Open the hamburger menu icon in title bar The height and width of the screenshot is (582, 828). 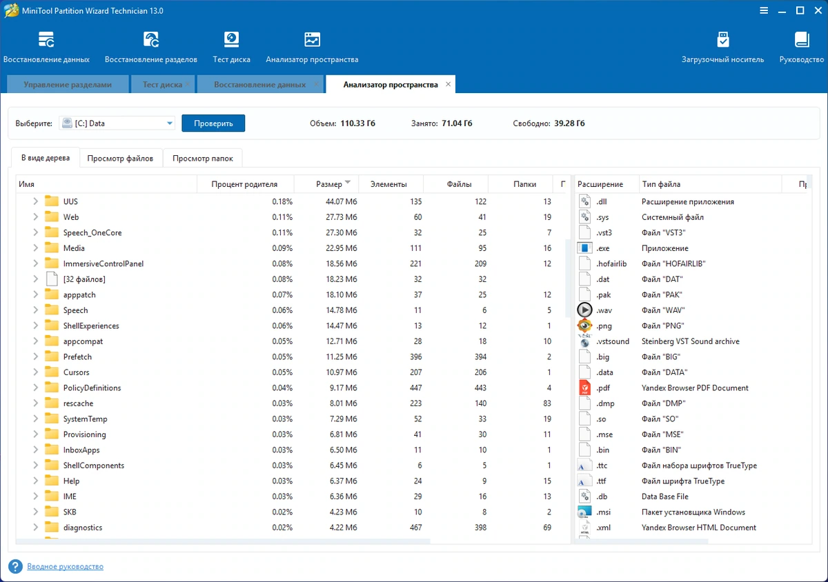pos(764,10)
